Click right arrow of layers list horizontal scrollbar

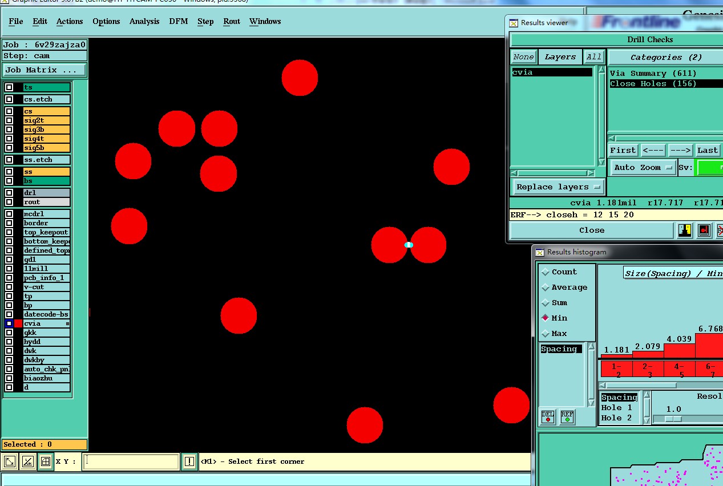tap(592, 173)
